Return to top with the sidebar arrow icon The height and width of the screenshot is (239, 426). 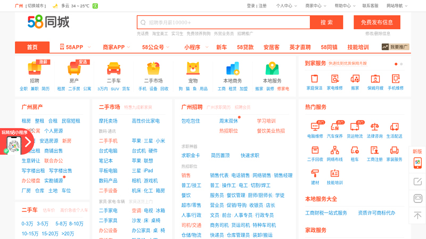point(417,216)
